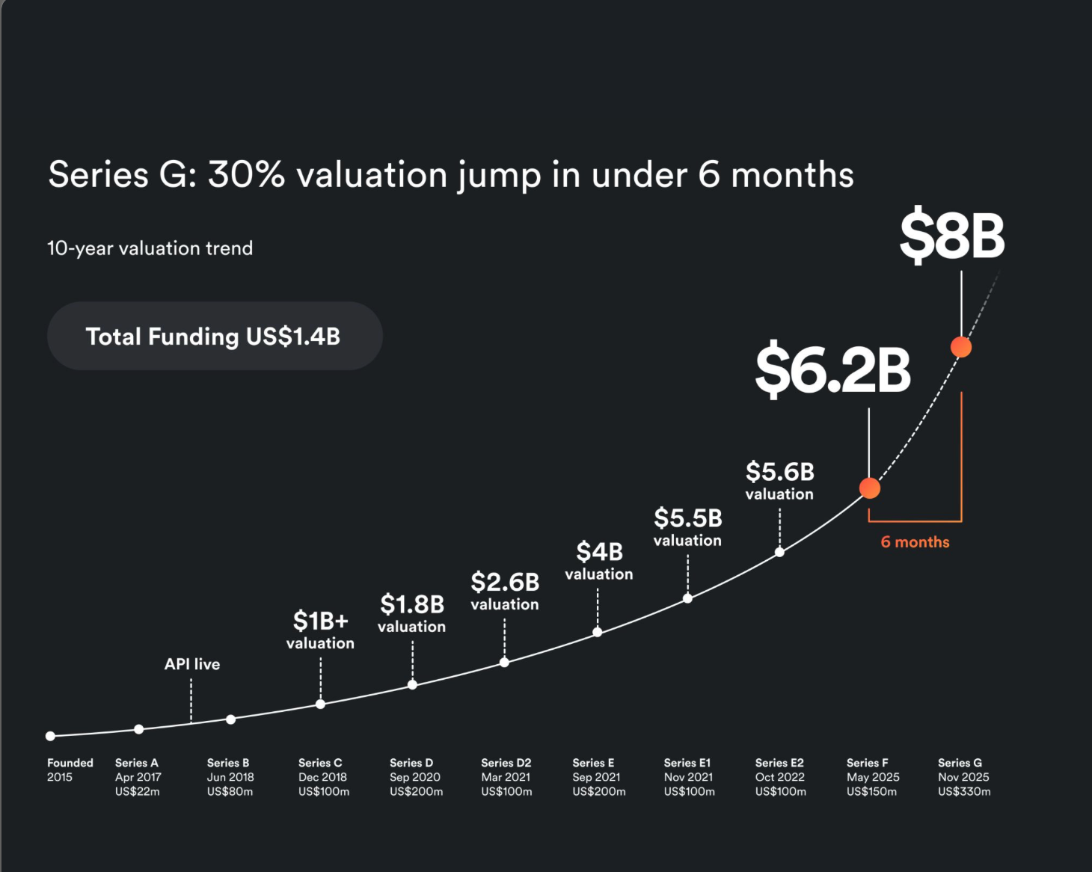The image size is (1092, 872).
Task: Click the Founded 2015 starting point
Action: point(50,736)
